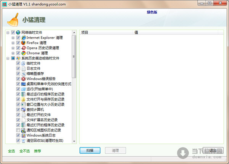Click the 值 column header
This screenshot has height=164, width=229.
point(176,32)
